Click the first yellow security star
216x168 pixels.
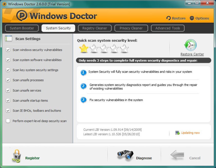pyautogui.click(x=84, y=48)
